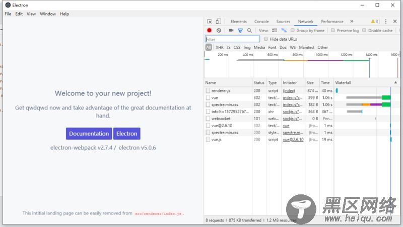403x227 pixels.
Task: Switch to the Sources tab
Action: click(x=283, y=22)
